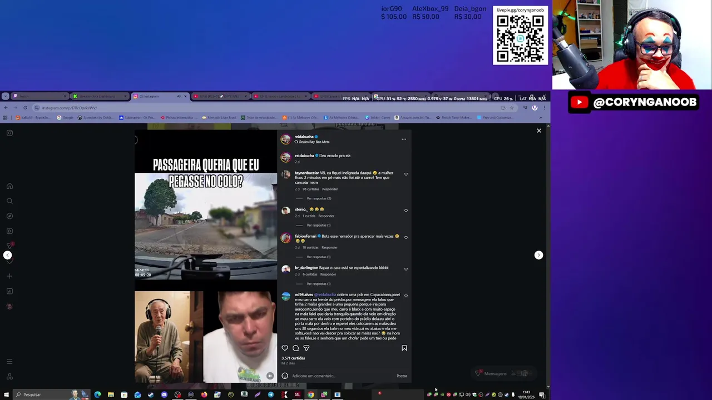Open Windows Start button
Viewport: 712px width, 400px height.
(x=6, y=394)
